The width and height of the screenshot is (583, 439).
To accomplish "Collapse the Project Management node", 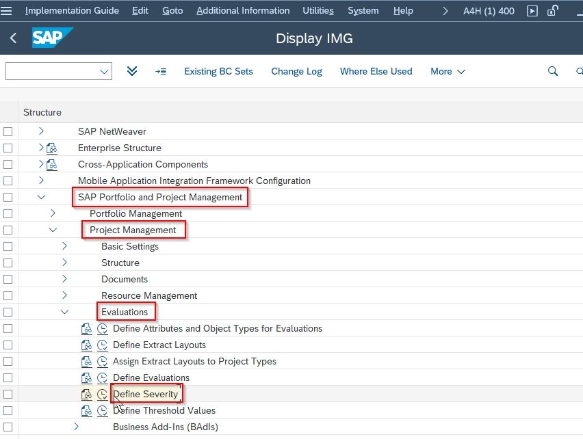I will point(53,230).
